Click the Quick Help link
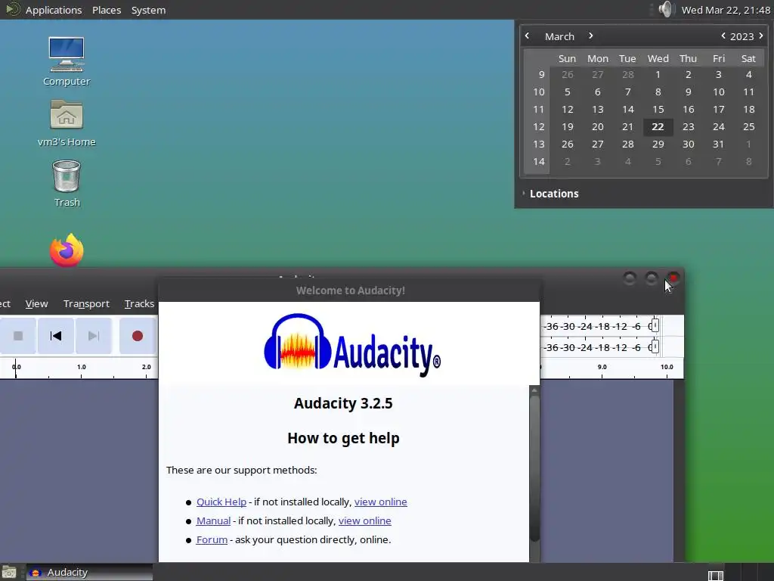Image resolution: width=774 pixels, height=581 pixels. pyautogui.click(x=221, y=502)
